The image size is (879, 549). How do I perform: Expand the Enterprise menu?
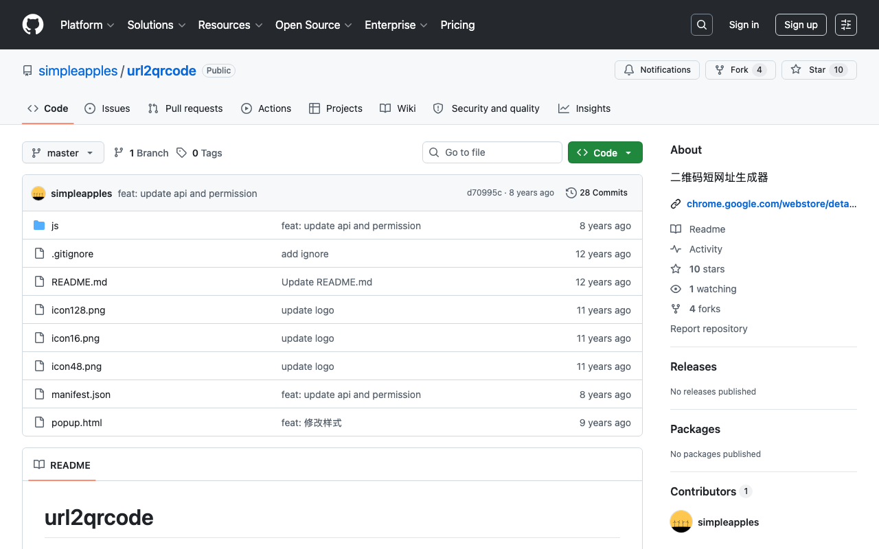click(396, 25)
